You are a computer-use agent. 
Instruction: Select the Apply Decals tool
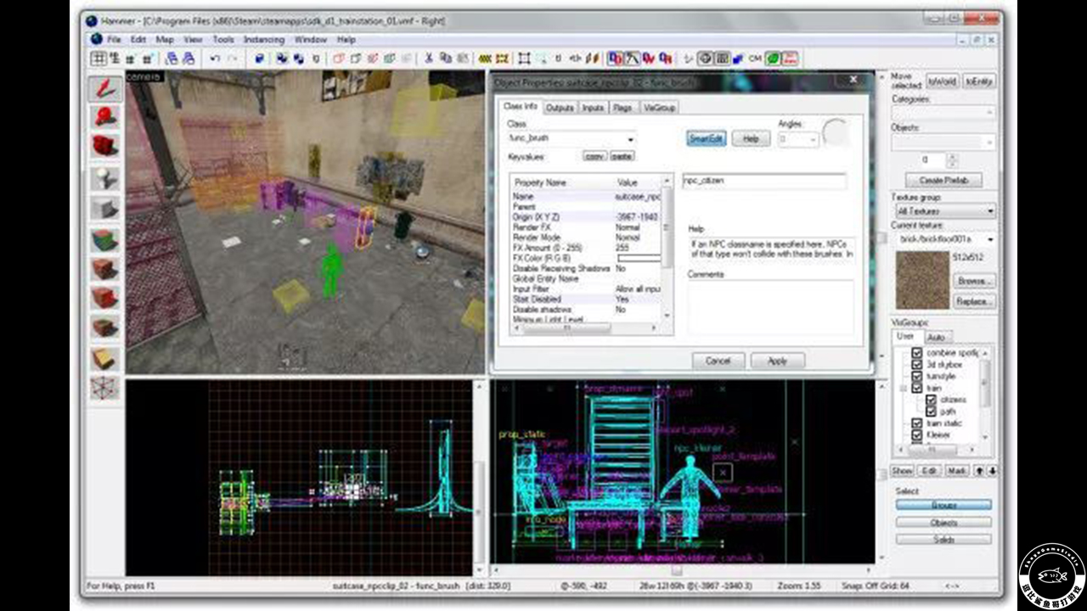105,298
